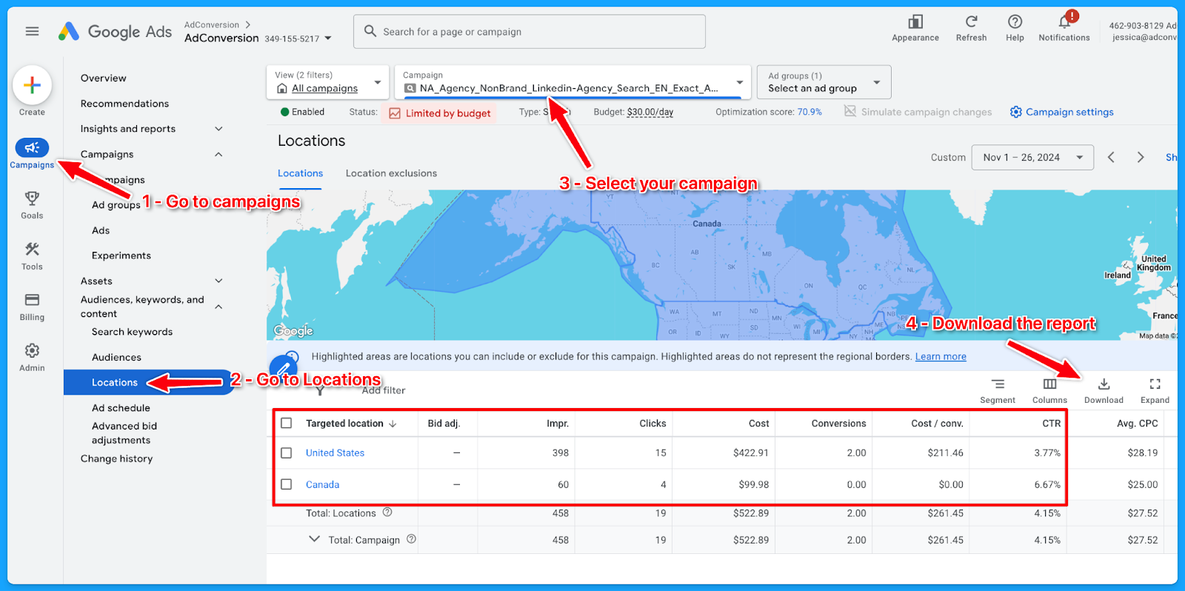Collapse the Campaigns sidebar section
The height and width of the screenshot is (591, 1185).
click(x=218, y=154)
